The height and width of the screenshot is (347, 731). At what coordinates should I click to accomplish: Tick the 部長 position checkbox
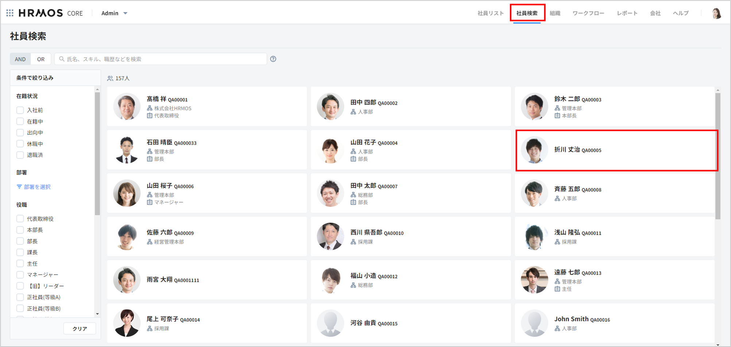click(20, 241)
